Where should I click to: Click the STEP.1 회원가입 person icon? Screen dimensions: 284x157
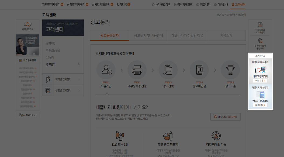[106, 69]
